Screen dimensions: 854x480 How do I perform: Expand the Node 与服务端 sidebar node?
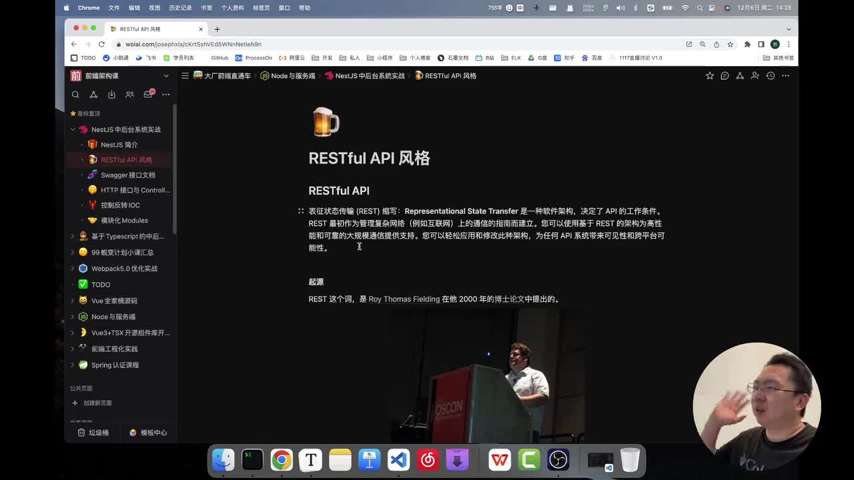pos(73,317)
